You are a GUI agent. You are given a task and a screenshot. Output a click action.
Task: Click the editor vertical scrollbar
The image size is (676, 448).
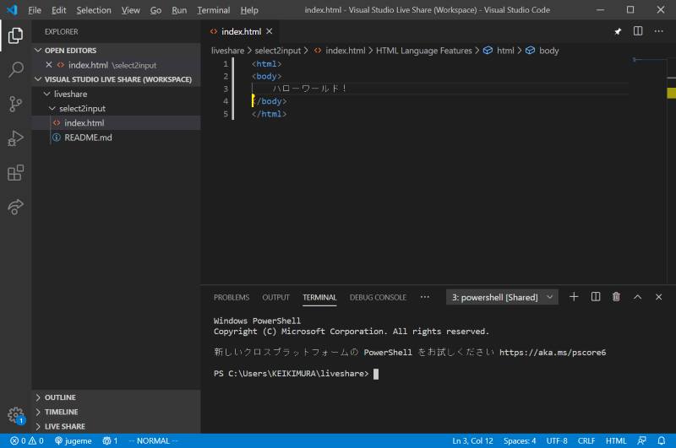(671, 170)
